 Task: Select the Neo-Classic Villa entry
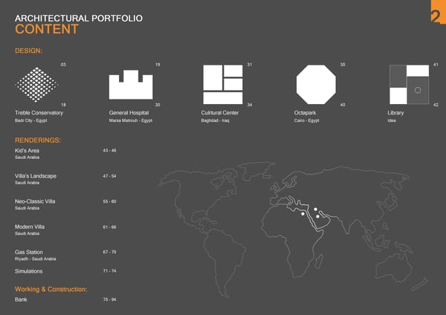(35, 201)
